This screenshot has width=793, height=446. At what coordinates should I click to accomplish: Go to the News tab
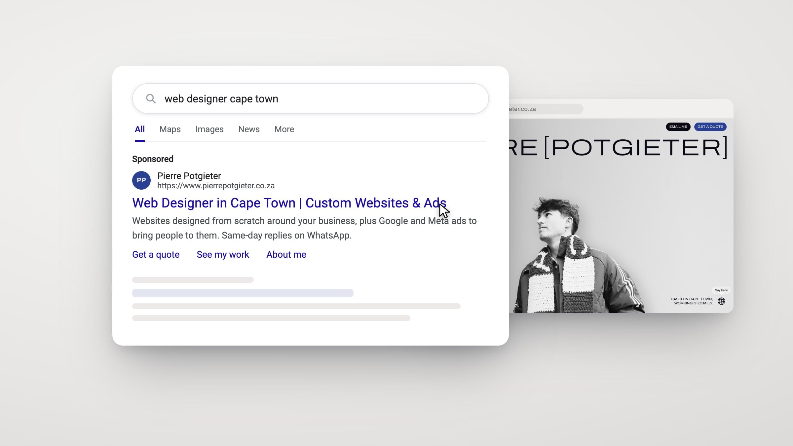pyautogui.click(x=249, y=129)
